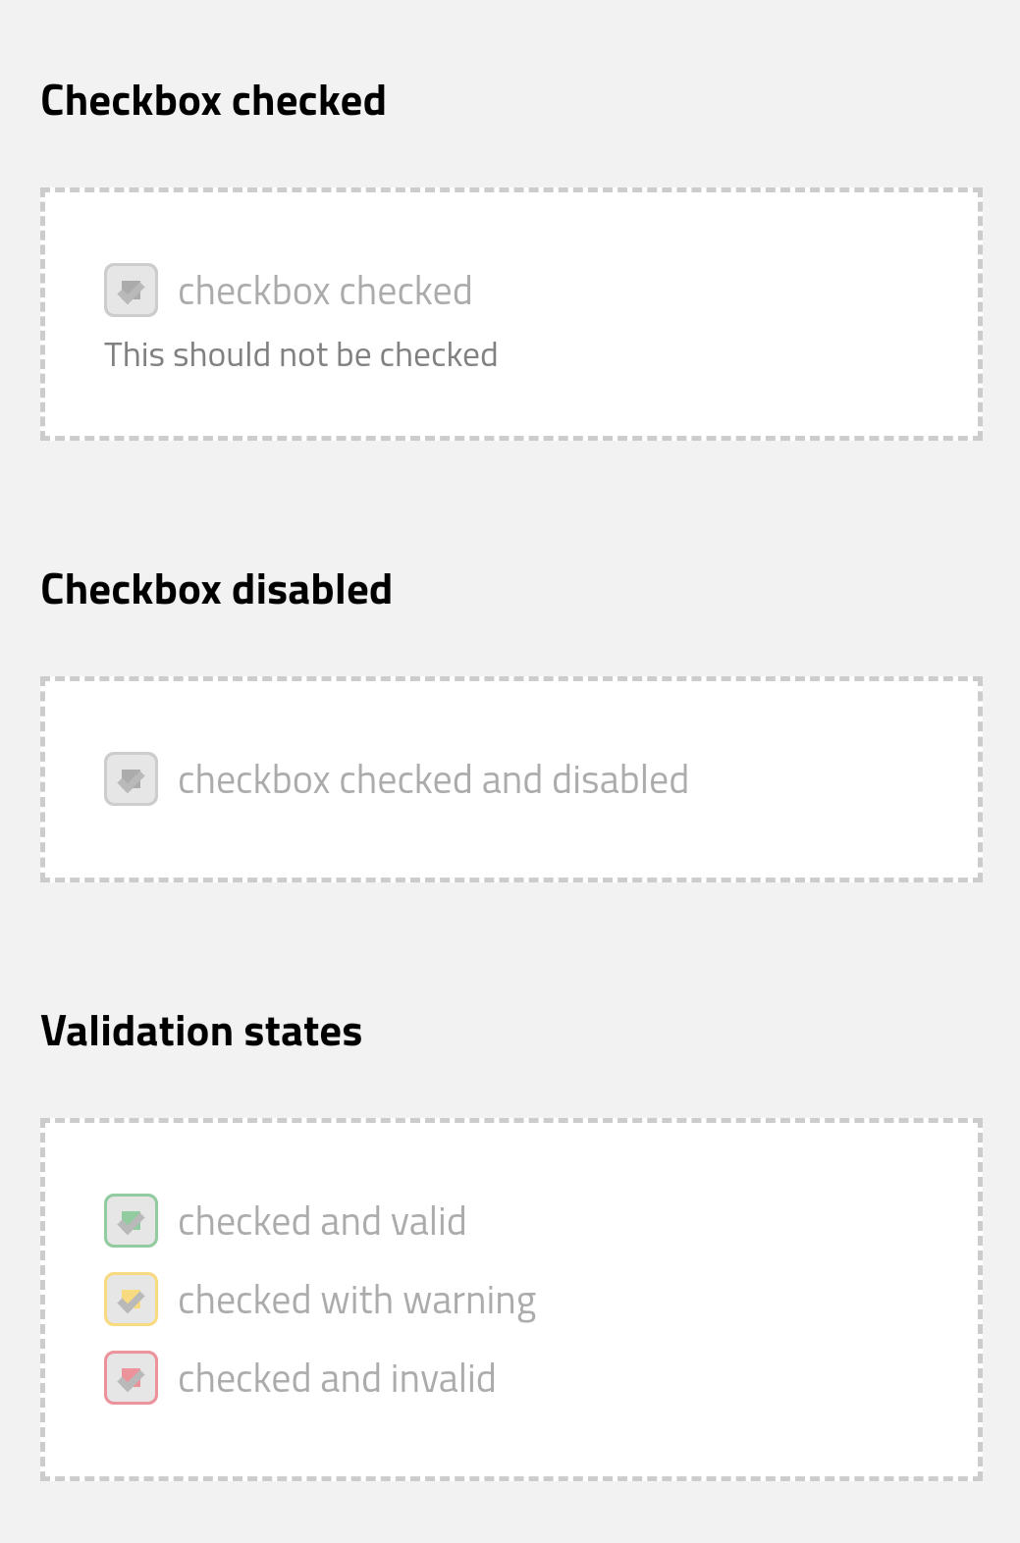
Task: Click the "Checkbox checked" heading
Action: tap(212, 98)
